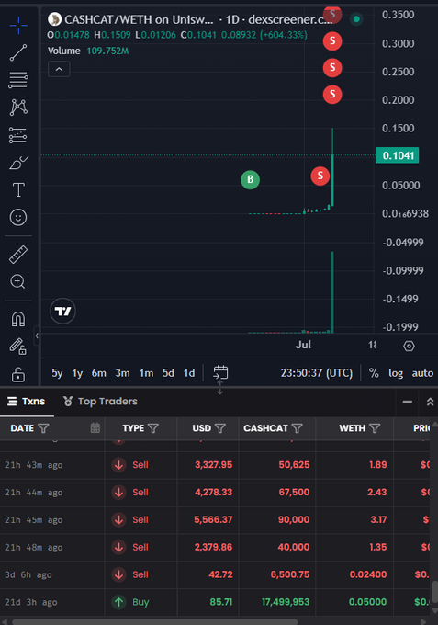
Task: Open the DATE column filter
Action: pyautogui.click(x=43, y=428)
